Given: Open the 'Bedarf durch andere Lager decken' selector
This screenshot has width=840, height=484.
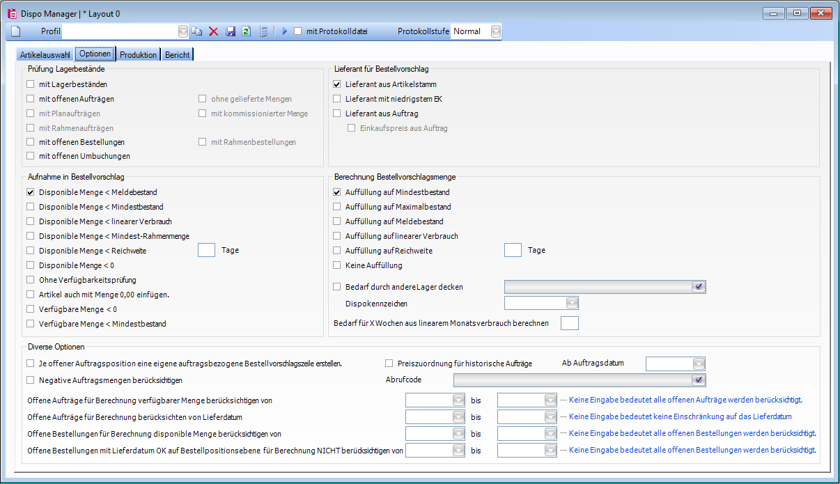Looking at the screenshot, I should pyautogui.click(x=699, y=286).
